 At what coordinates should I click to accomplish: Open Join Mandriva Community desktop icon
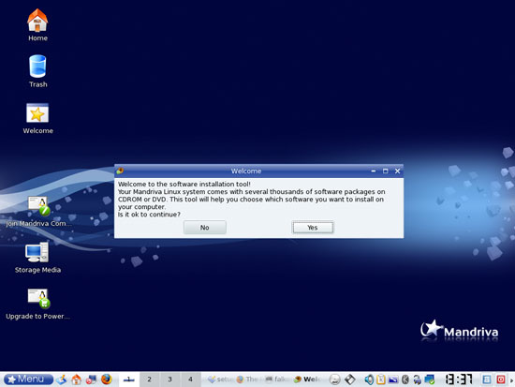(x=38, y=212)
